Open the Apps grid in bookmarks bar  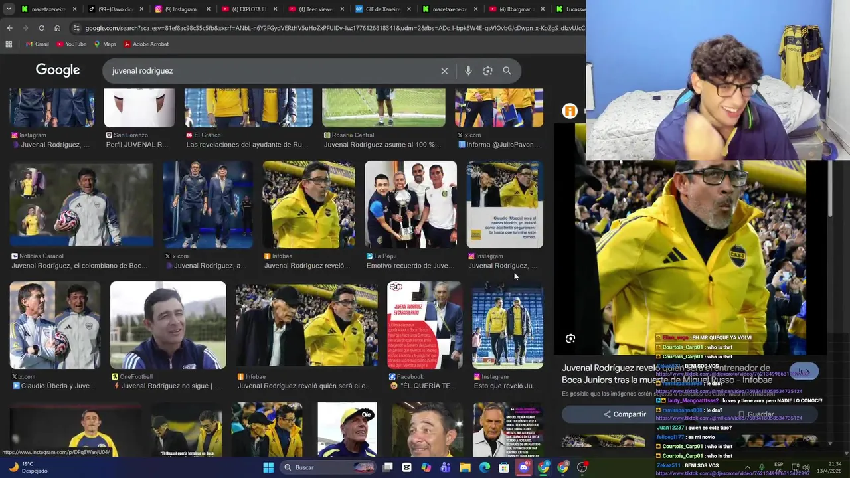(x=9, y=44)
